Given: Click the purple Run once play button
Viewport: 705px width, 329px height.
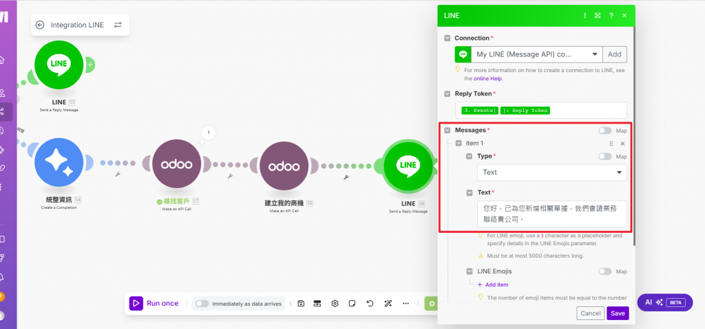Looking at the screenshot, I should pyautogui.click(x=136, y=304).
